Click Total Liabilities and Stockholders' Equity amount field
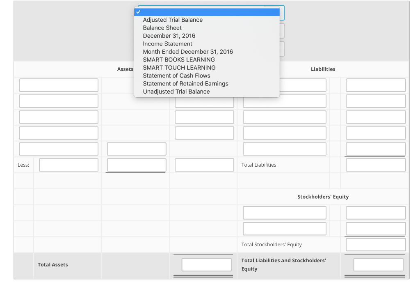Image resolution: width=420 pixels, height=282 pixels. pyautogui.click(x=378, y=265)
